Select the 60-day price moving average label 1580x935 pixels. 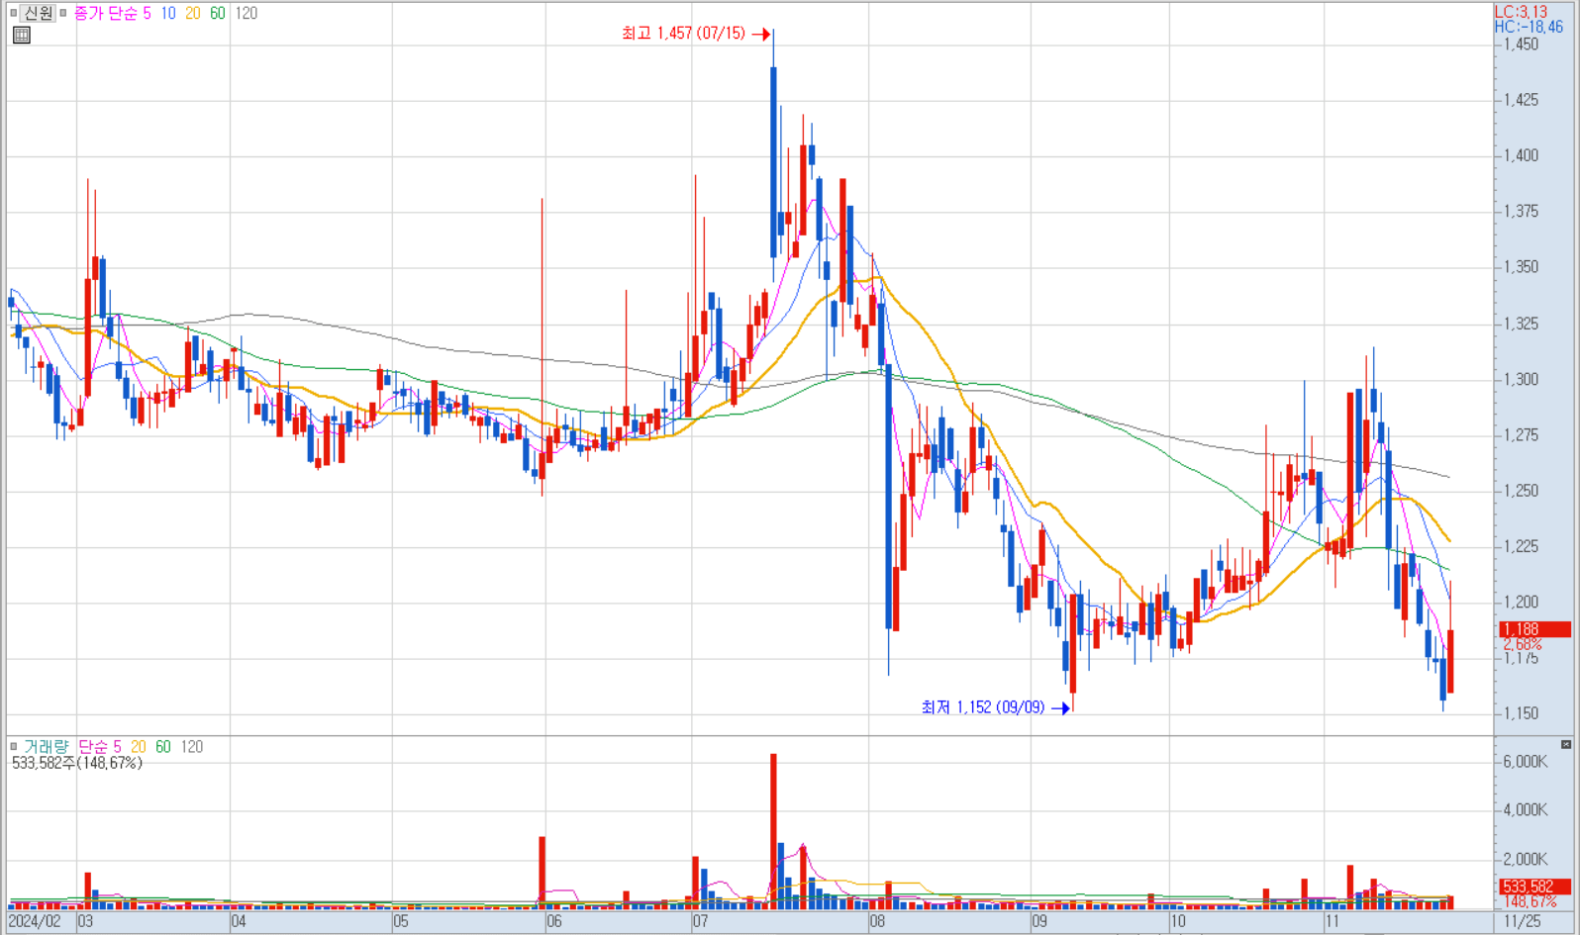218,13
